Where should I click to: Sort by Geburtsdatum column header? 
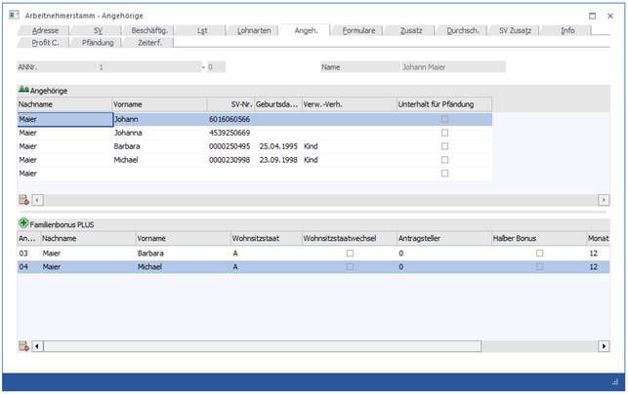(277, 103)
